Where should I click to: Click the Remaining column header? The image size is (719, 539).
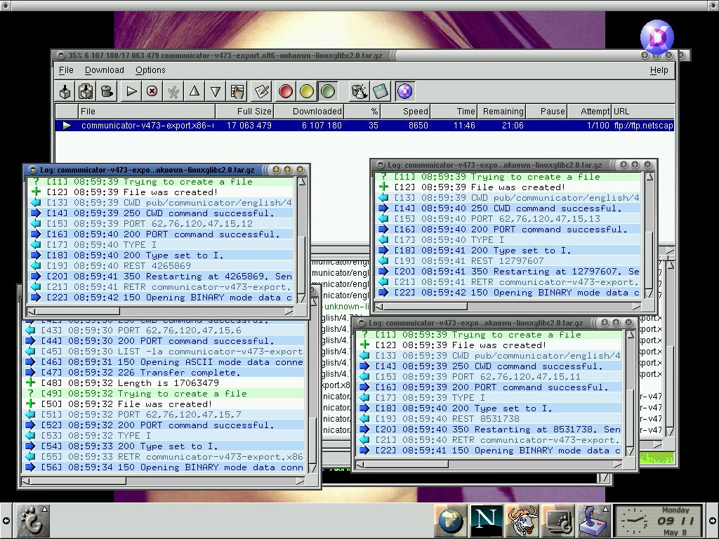point(501,112)
